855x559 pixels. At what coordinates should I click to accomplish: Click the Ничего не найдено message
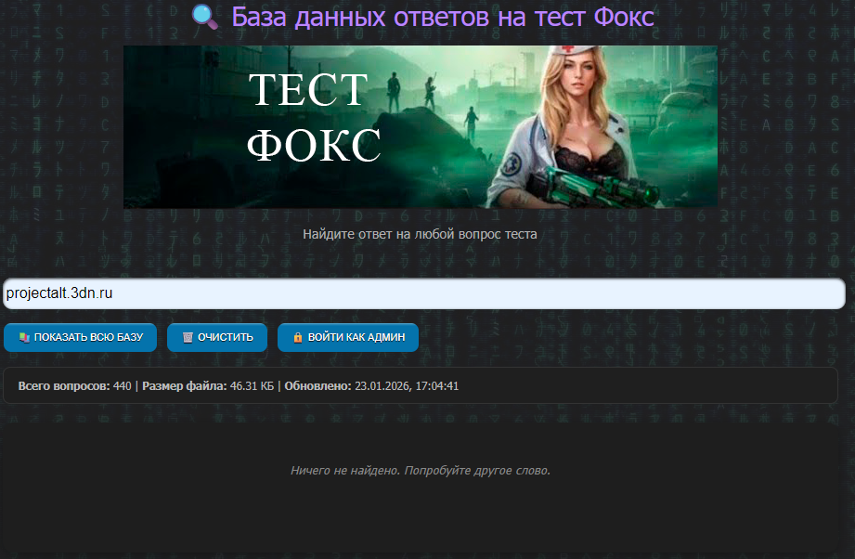point(420,471)
